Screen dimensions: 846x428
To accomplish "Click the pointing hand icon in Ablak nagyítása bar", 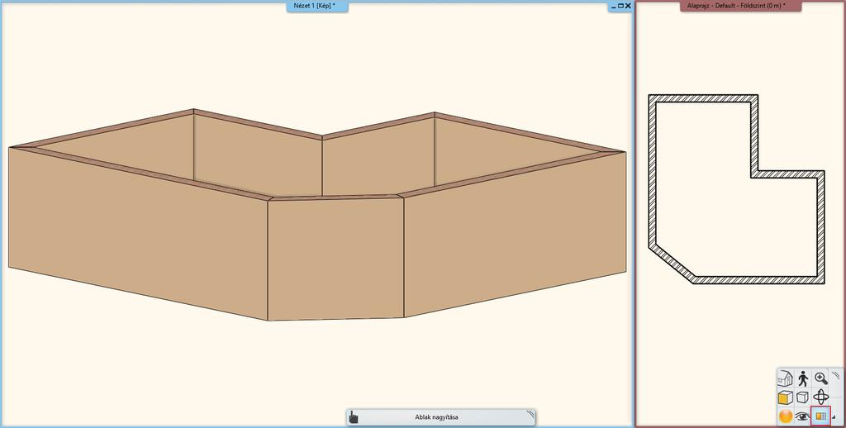I will [354, 416].
